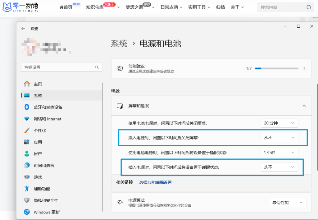Select the Gaming (游戏) sidebar item
This screenshot has width=318, height=220.
tap(38, 177)
